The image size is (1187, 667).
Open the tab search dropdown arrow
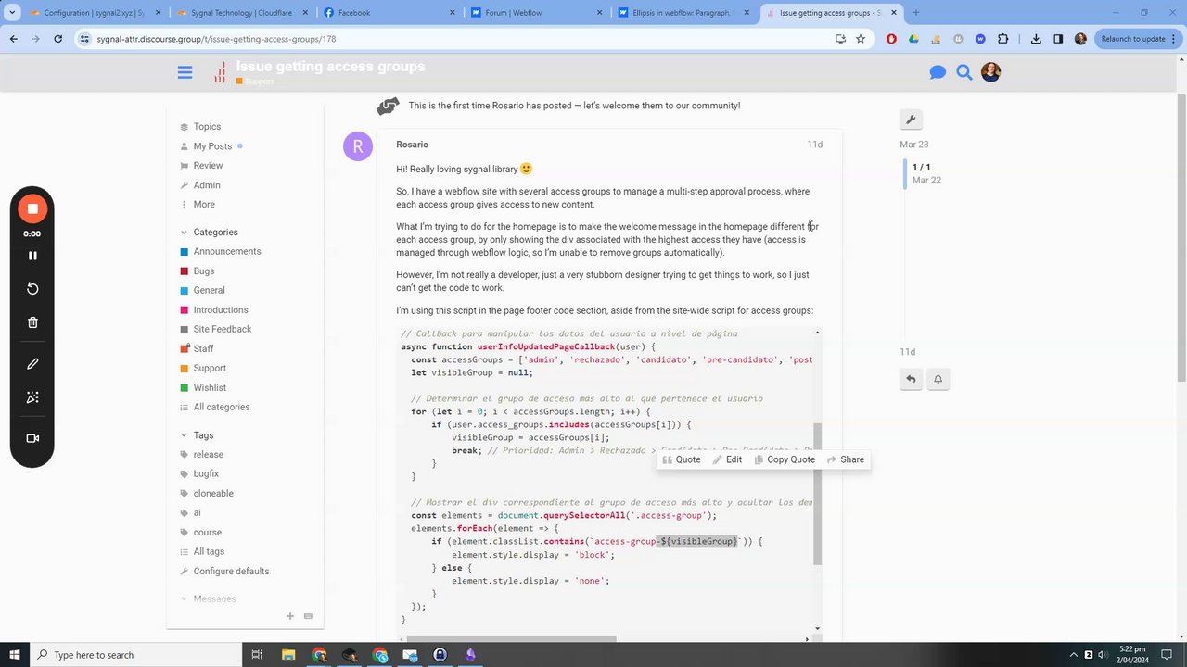[x=11, y=13]
